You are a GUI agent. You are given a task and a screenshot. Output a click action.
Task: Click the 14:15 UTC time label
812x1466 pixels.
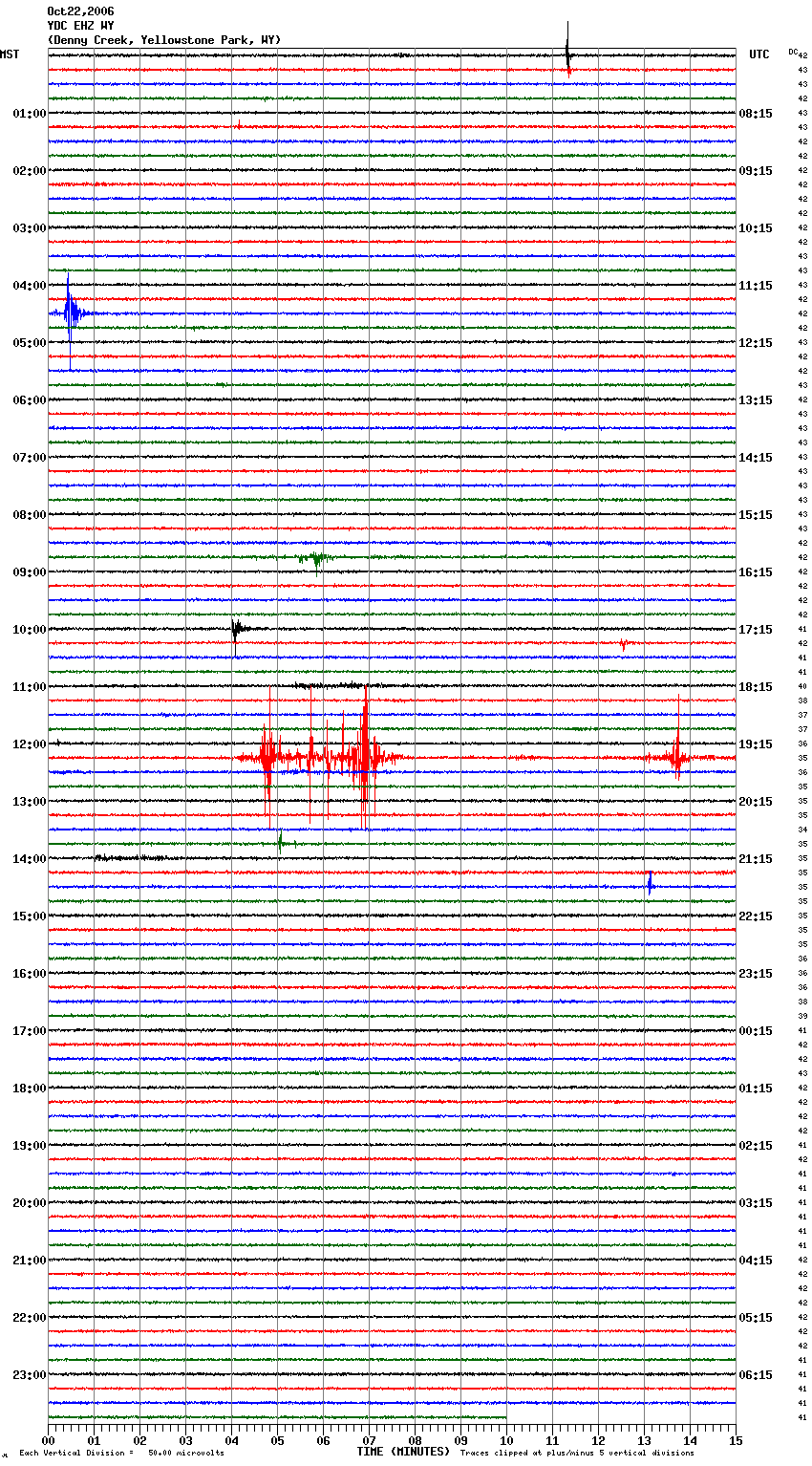tap(756, 458)
